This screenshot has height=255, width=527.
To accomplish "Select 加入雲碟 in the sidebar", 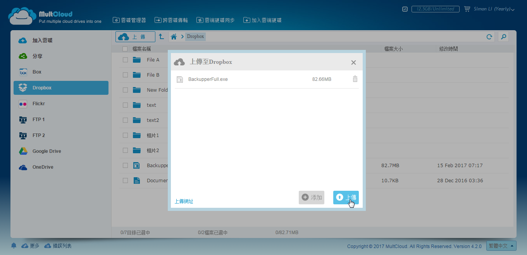I will point(61,40).
